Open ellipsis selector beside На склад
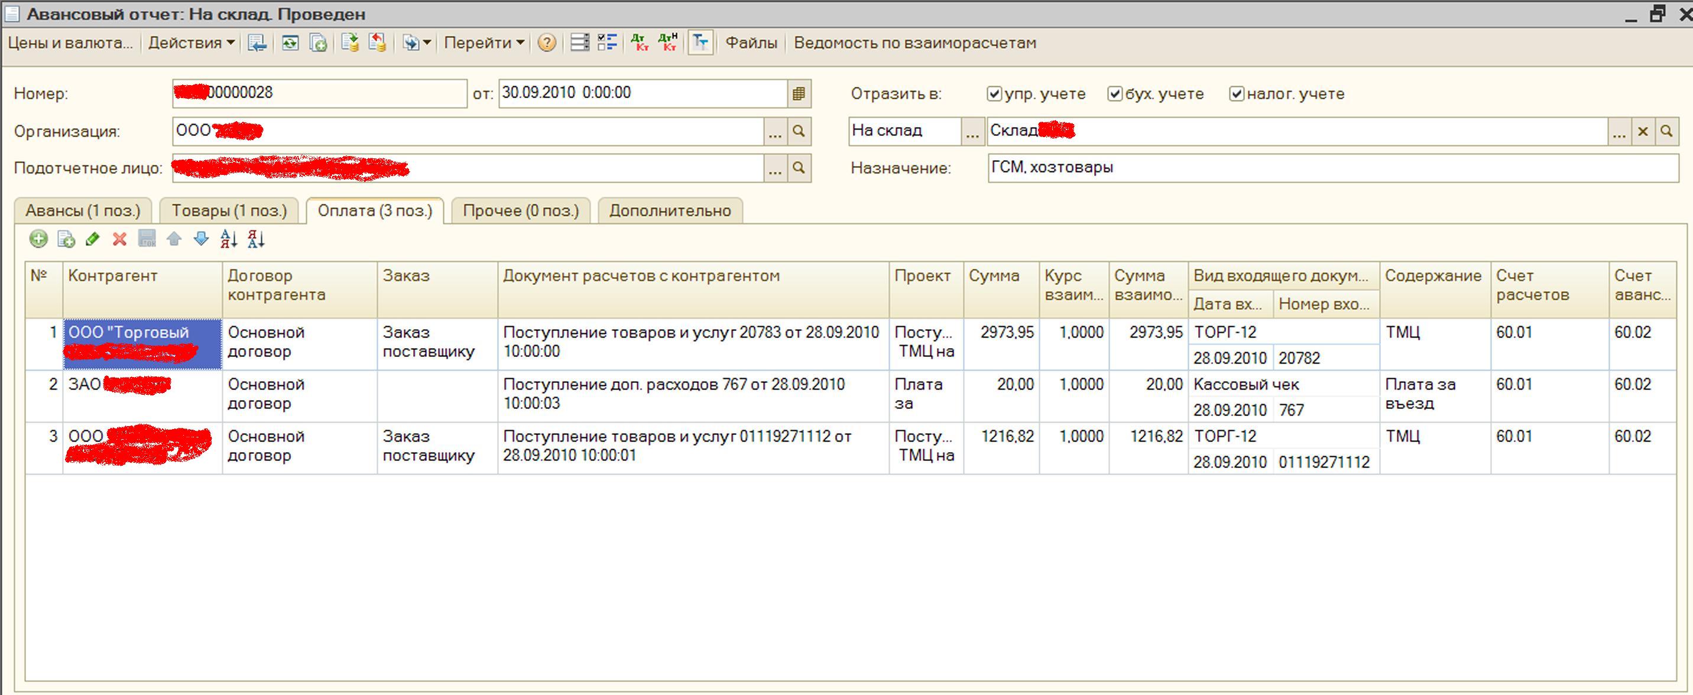This screenshot has height=695, width=1693. (972, 131)
